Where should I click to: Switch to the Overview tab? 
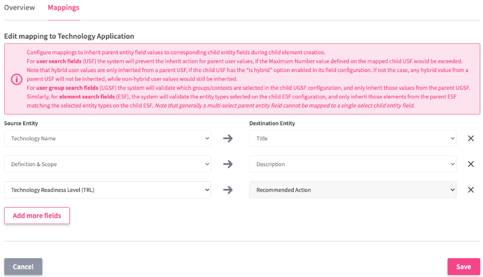tap(19, 8)
